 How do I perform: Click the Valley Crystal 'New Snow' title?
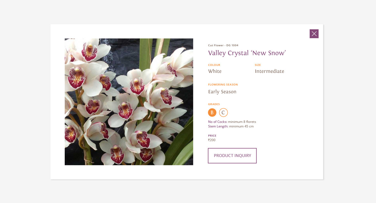point(247,53)
